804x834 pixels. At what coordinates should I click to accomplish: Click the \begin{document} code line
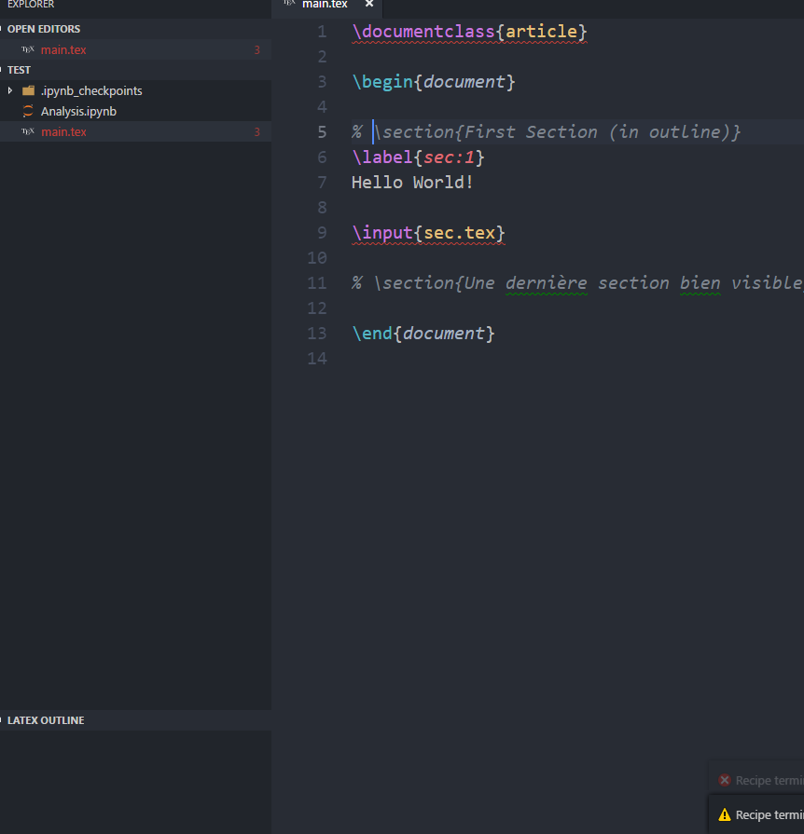(434, 82)
